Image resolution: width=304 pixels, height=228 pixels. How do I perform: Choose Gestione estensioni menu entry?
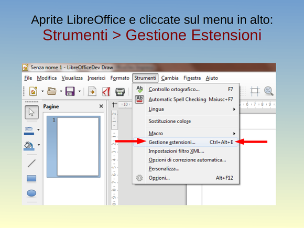(x=186, y=142)
